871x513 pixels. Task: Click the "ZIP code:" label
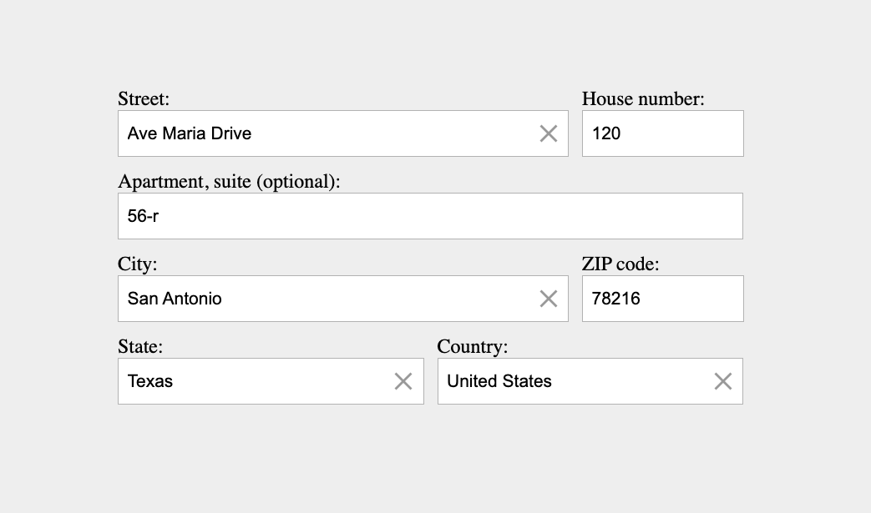[x=620, y=264]
